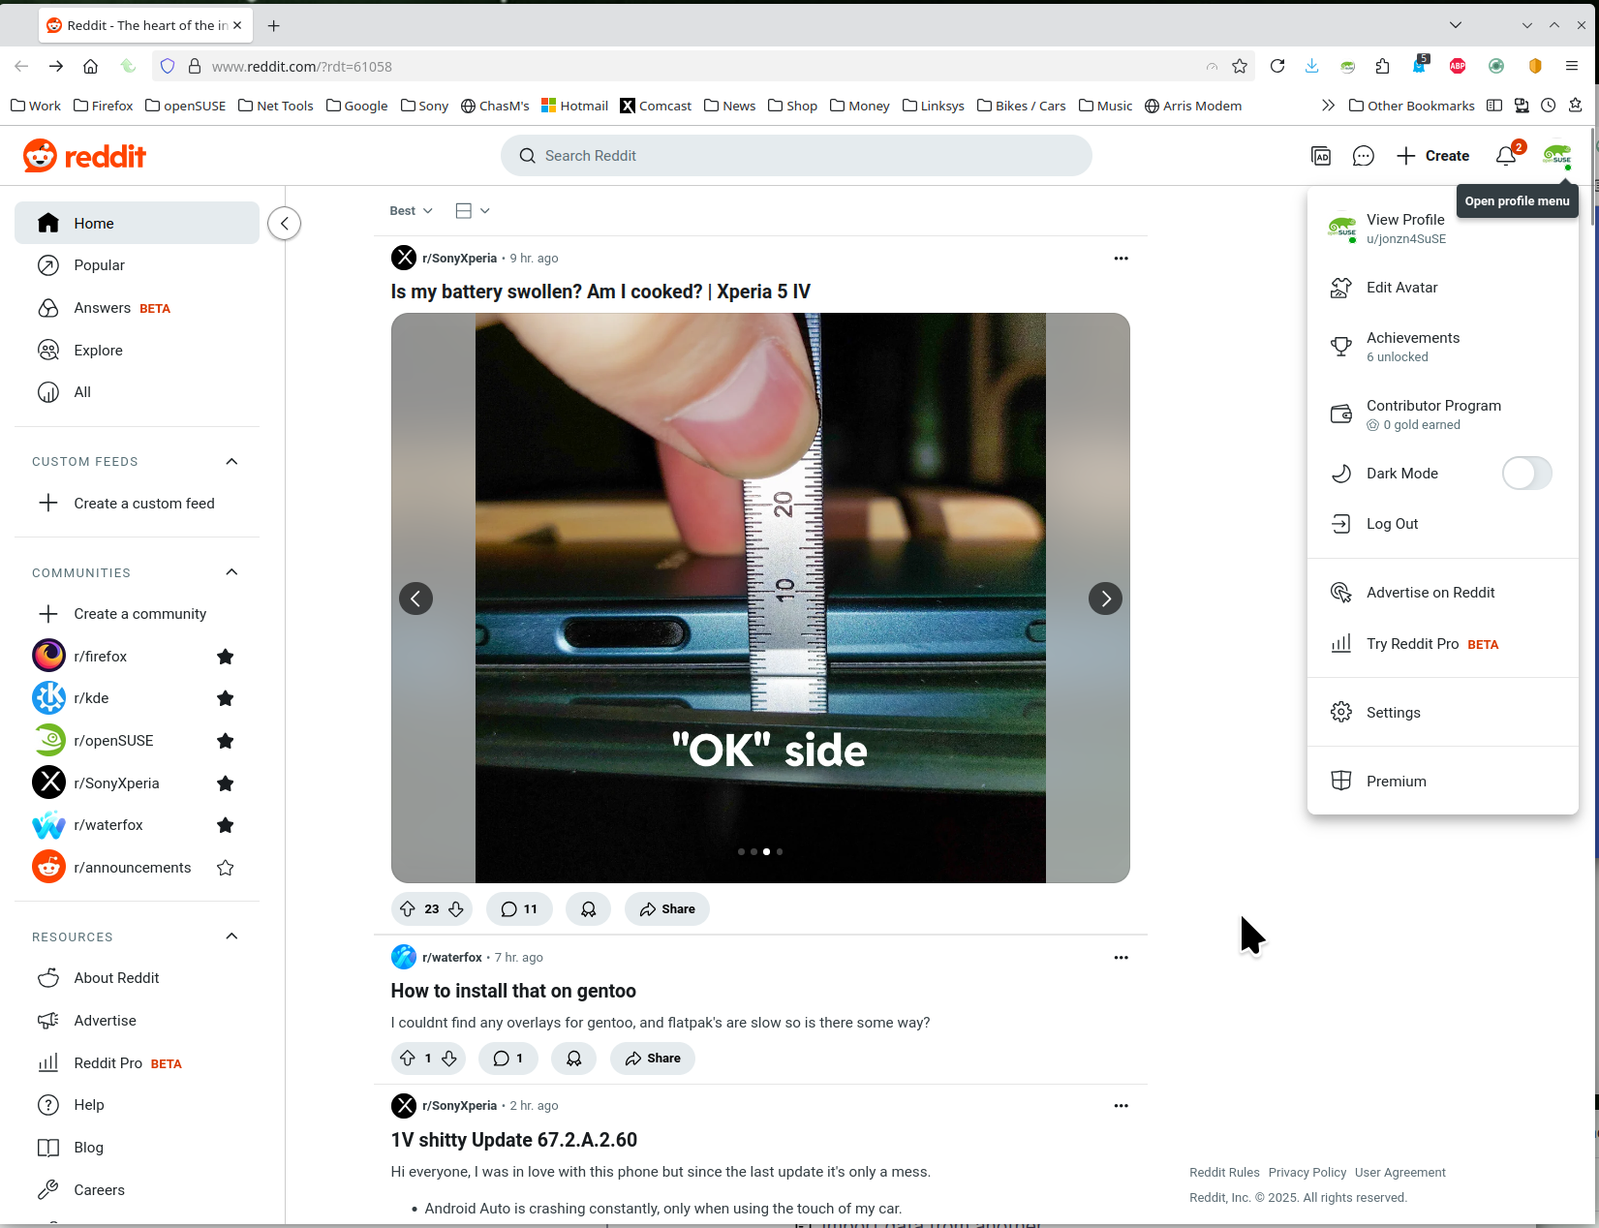
Task: Collapse the Resources section
Action: pos(231,936)
